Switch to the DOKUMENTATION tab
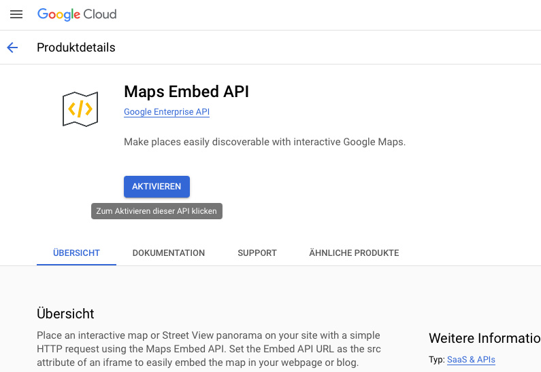Screen dimensions: 541x372 169,253
